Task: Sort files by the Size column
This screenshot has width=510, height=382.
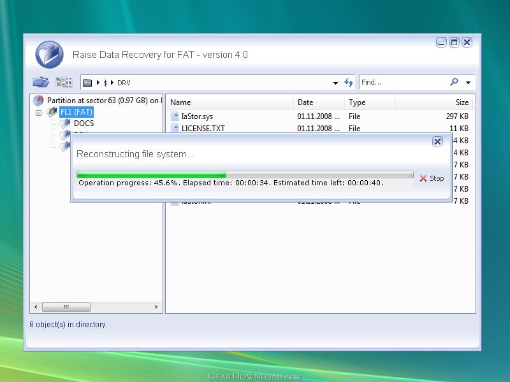Action: (433, 103)
